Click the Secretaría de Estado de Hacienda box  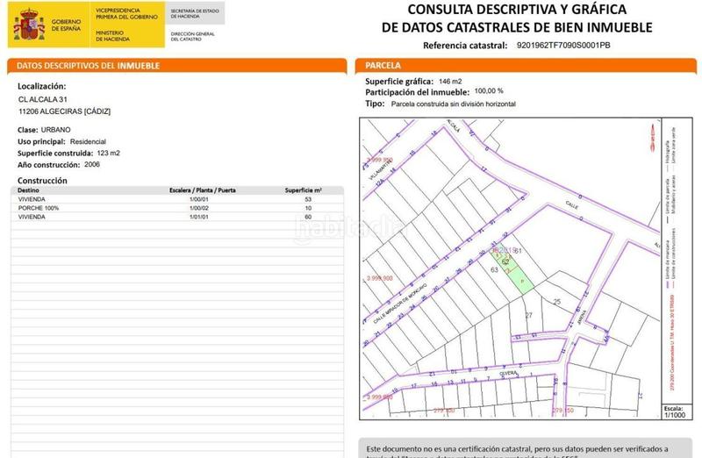195,14
